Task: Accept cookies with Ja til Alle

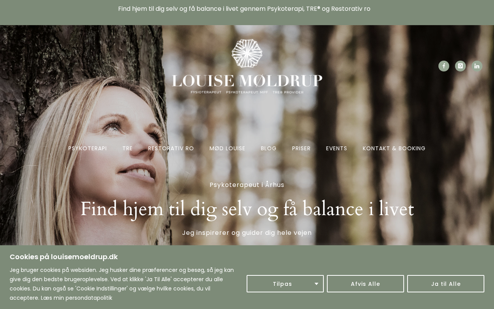Action: pyautogui.click(x=446, y=284)
